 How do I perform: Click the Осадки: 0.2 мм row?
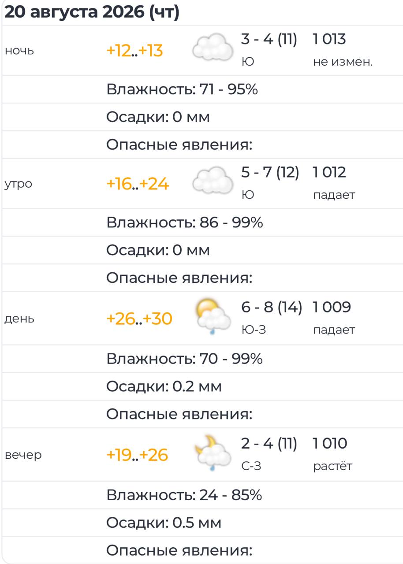pyautogui.click(x=203, y=386)
